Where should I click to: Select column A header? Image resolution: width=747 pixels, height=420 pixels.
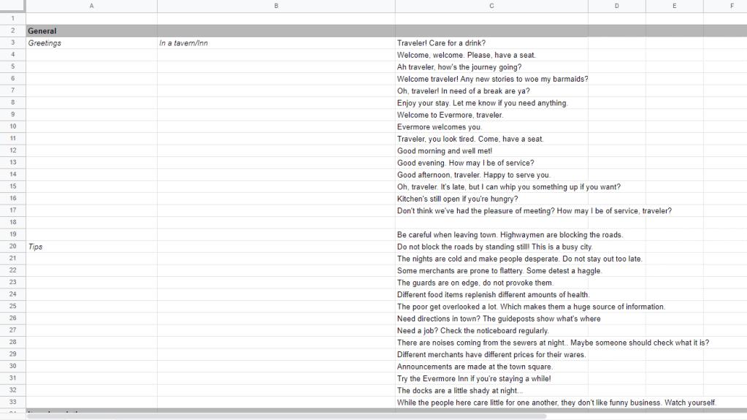[x=91, y=6]
